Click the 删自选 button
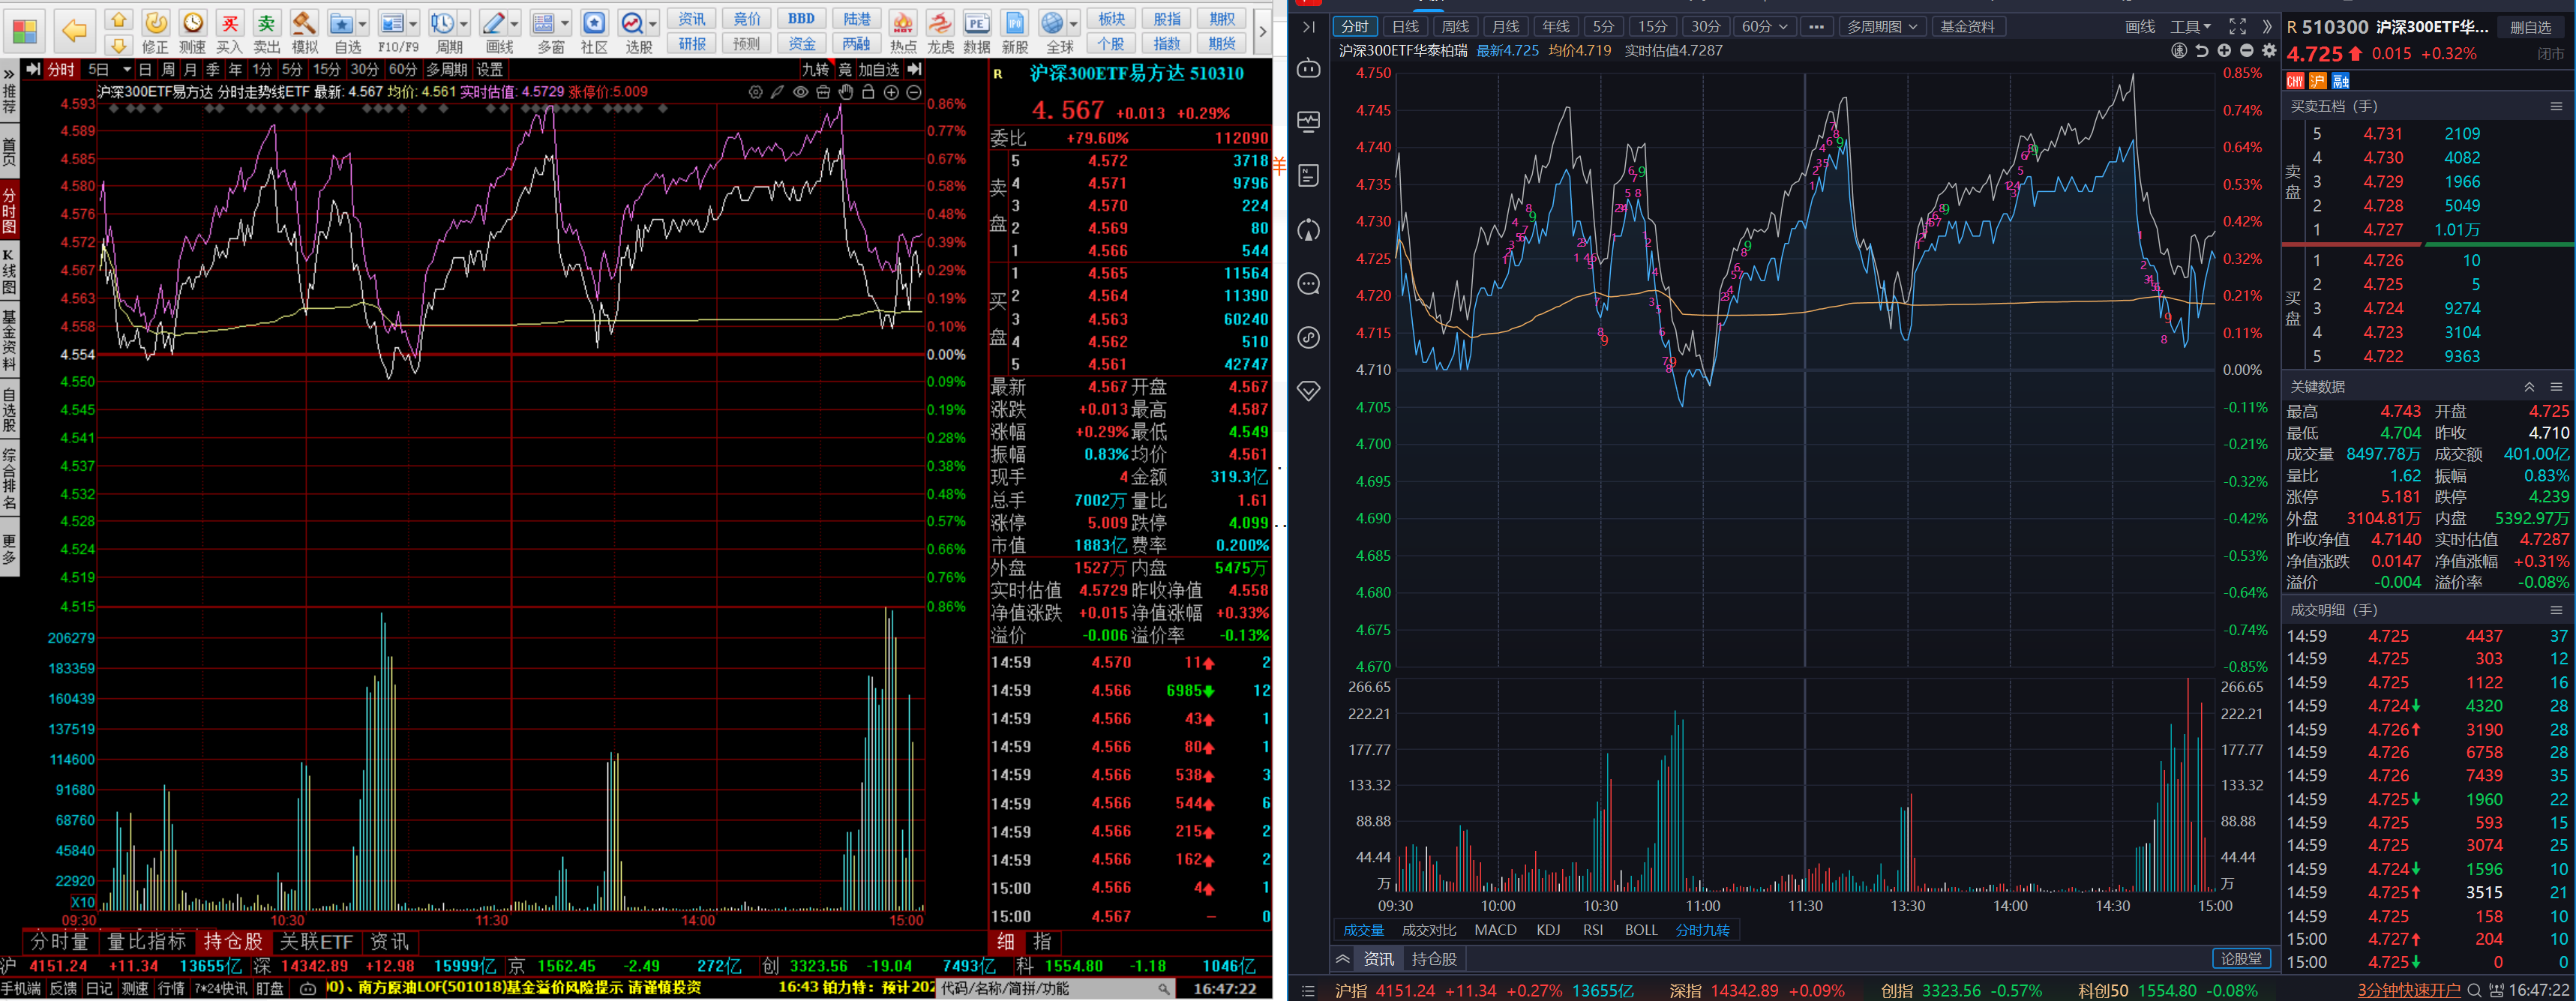The image size is (2576, 1001). pyautogui.click(x=2530, y=27)
